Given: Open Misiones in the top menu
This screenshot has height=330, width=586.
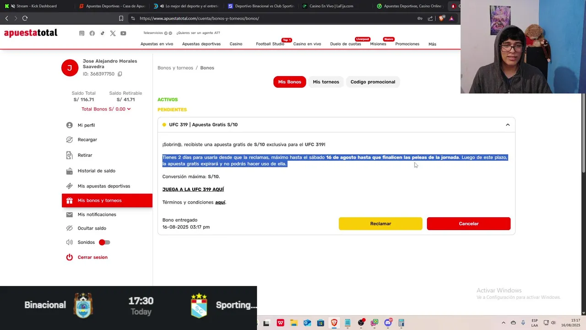Looking at the screenshot, I should point(378,44).
